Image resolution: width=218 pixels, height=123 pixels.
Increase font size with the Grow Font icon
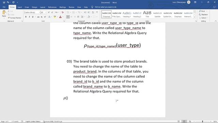click(x=49, y=12)
